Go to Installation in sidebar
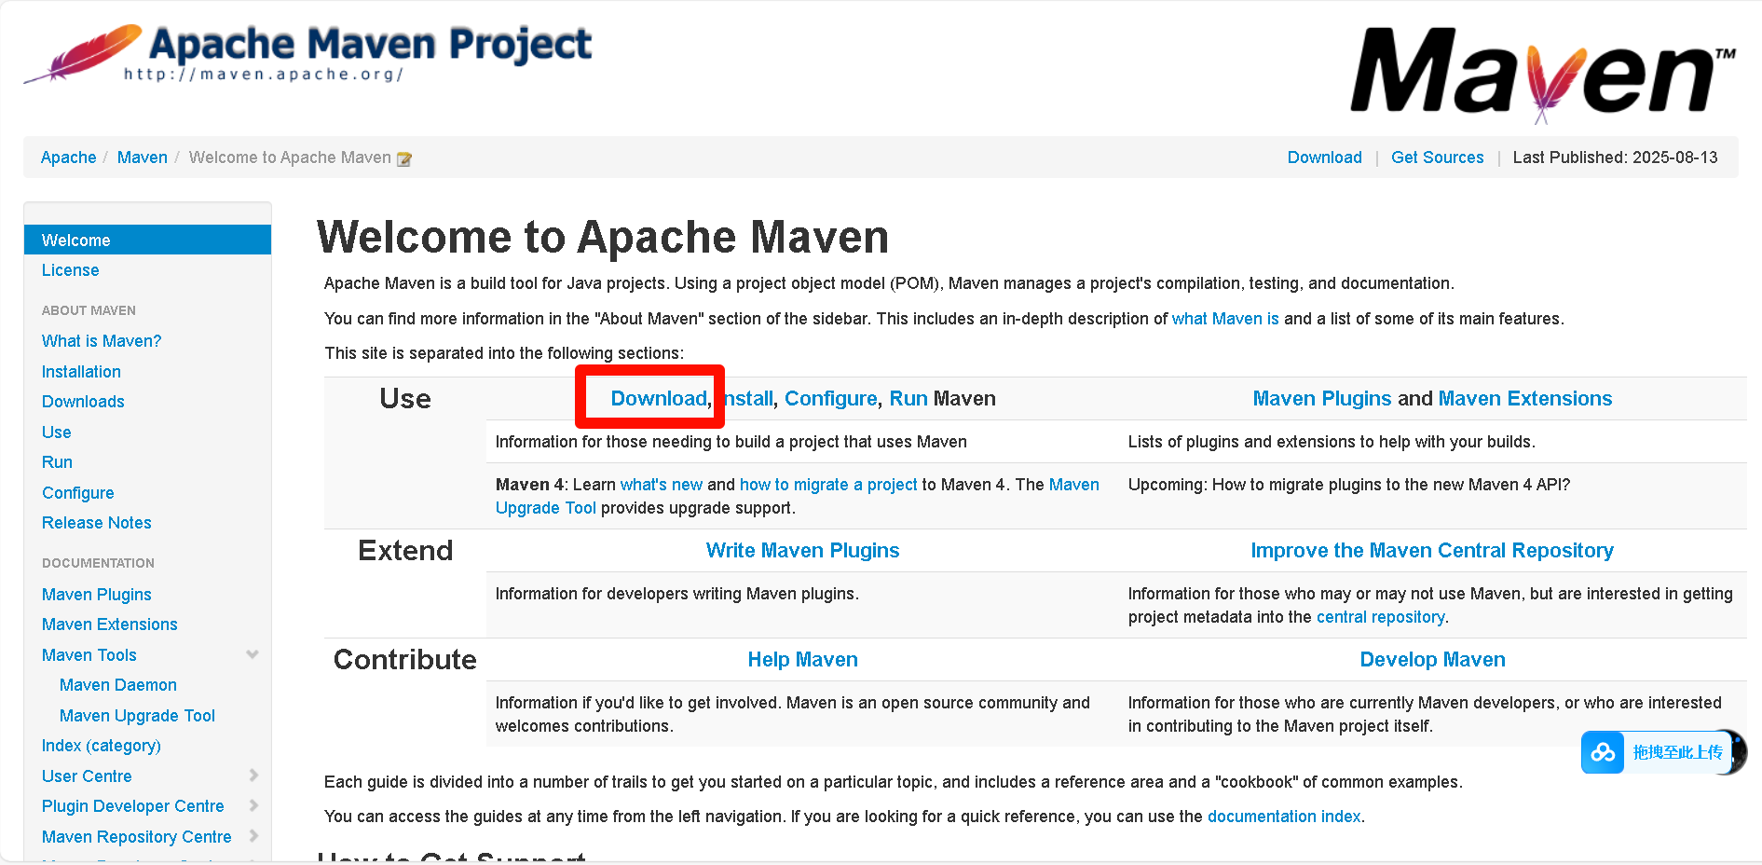This screenshot has height=865, width=1762. [x=81, y=372]
